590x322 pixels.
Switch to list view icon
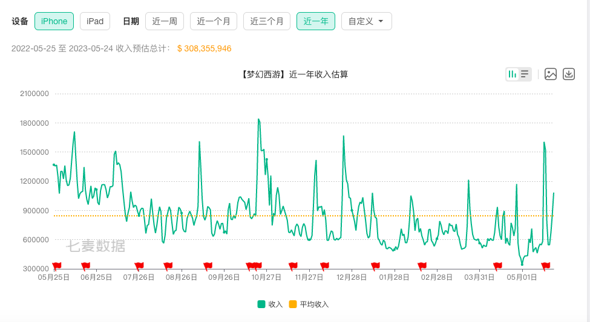click(x=525, y=74)
